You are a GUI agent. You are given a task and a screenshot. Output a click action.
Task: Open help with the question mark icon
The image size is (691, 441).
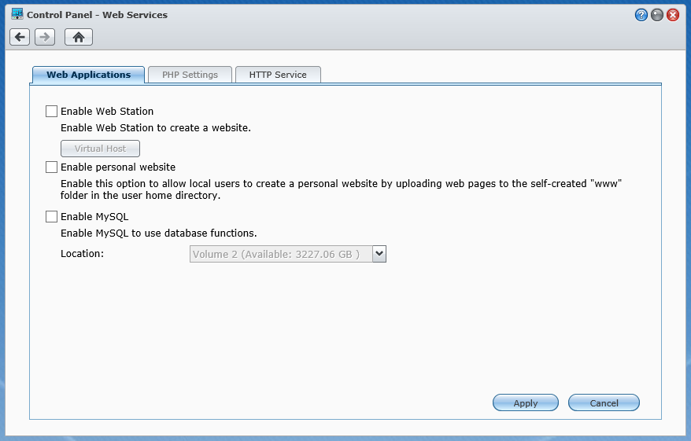pos(641,15)
